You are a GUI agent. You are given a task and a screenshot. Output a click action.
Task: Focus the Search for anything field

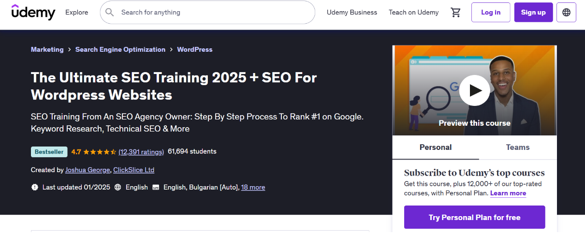pyautogui.click(x=207, y=12)
